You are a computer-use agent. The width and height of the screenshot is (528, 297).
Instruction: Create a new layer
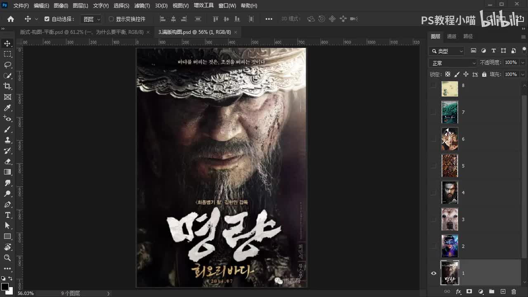coord(503,292)
